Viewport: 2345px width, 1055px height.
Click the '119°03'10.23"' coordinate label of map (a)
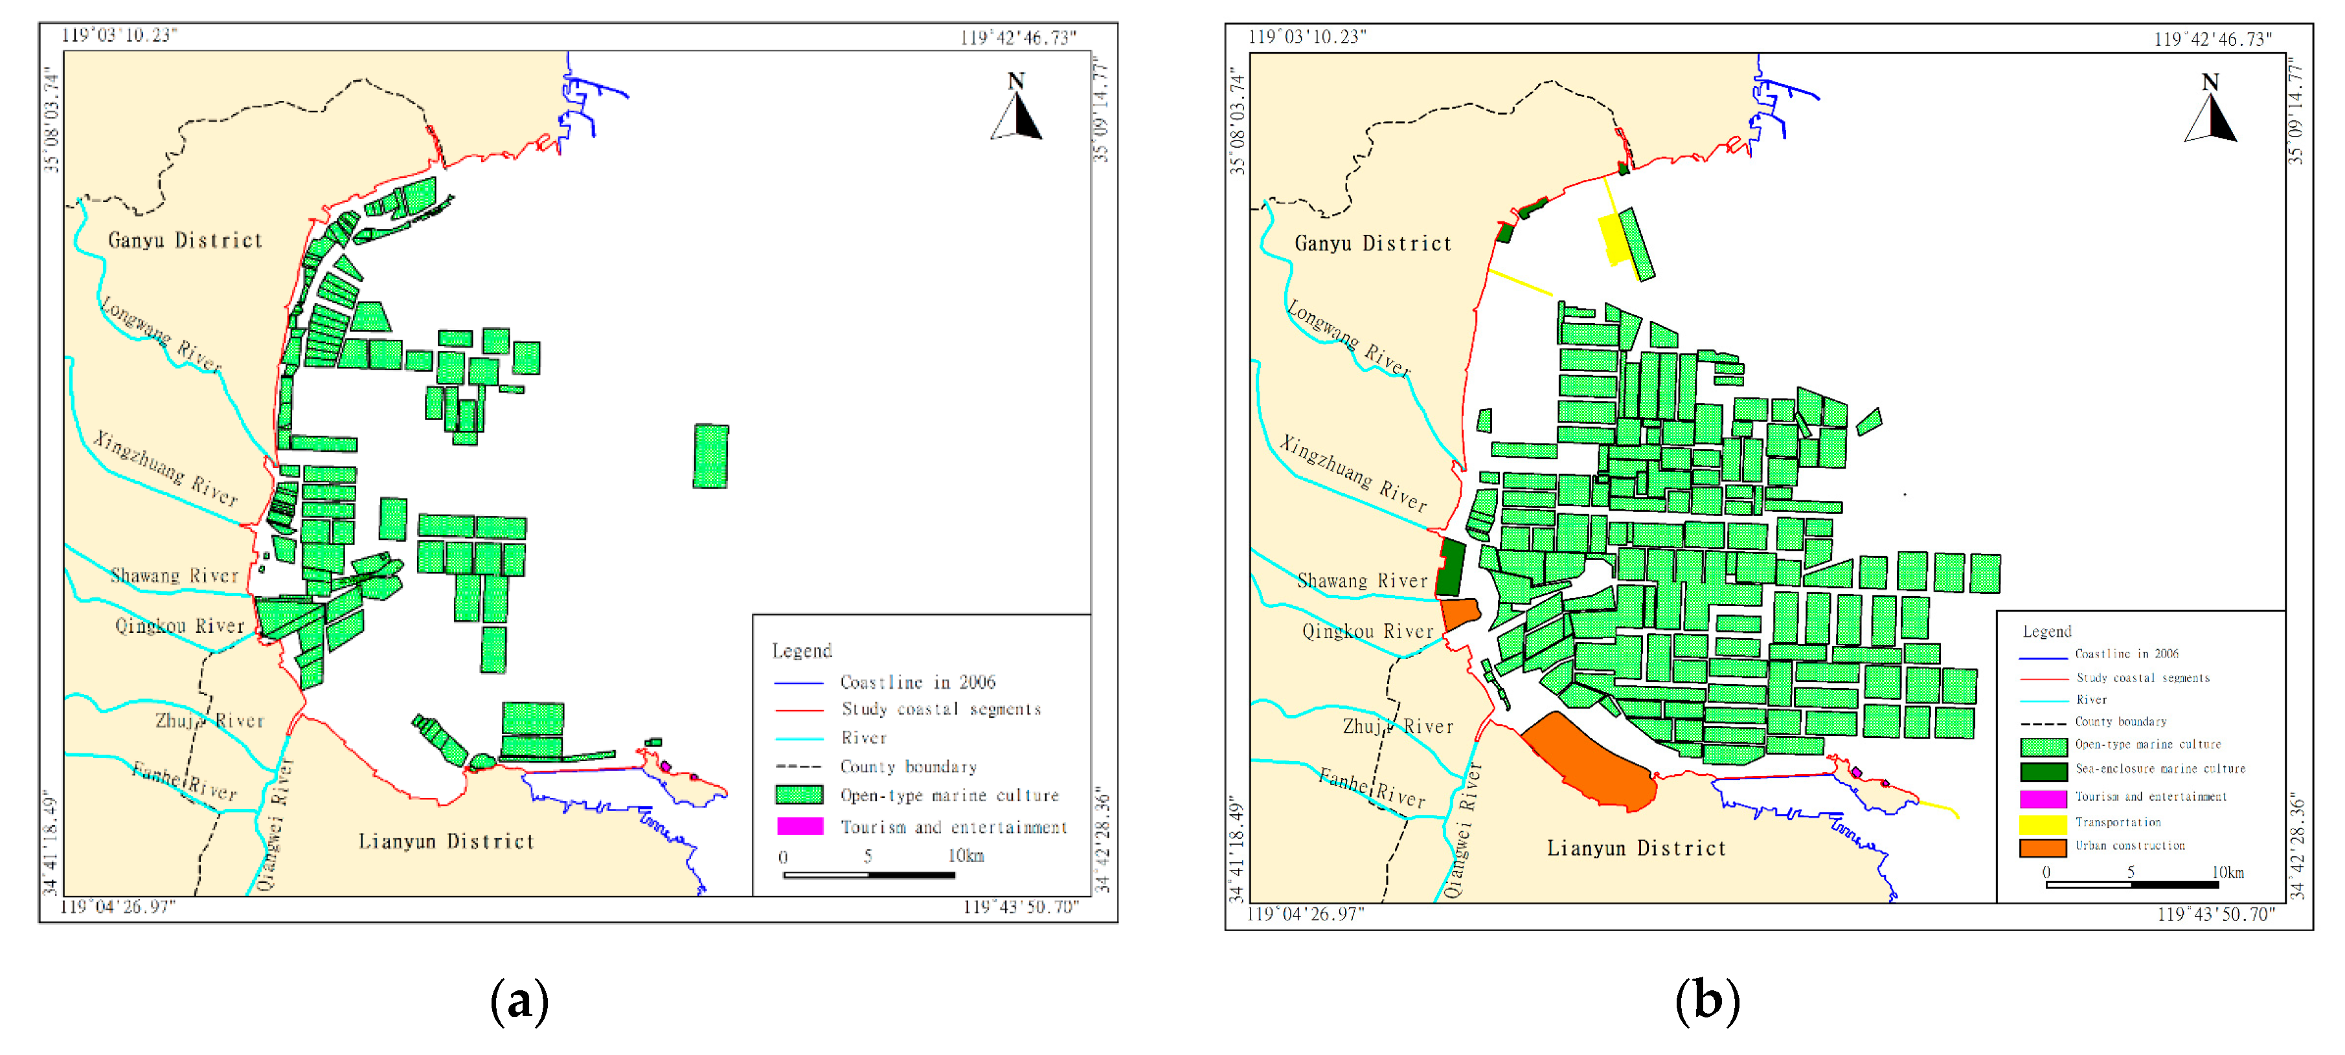coord(119,34)
